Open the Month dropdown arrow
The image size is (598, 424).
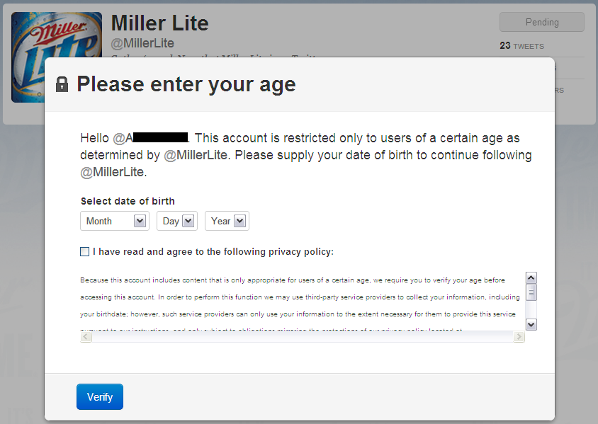(x=140, y=221)
